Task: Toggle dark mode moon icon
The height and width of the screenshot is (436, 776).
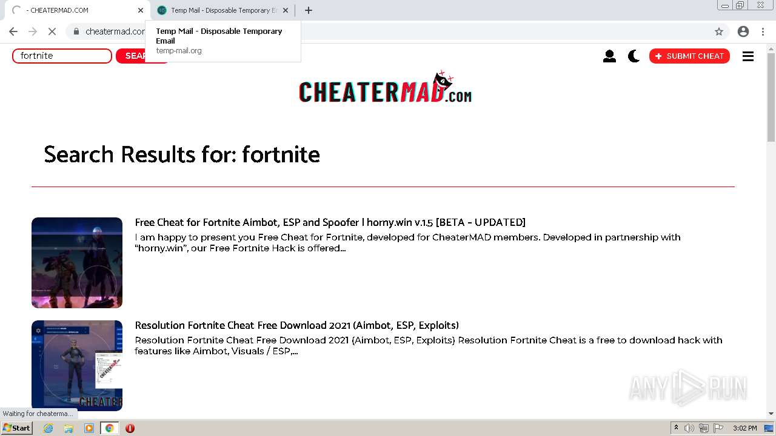Action: pos(634,56)
